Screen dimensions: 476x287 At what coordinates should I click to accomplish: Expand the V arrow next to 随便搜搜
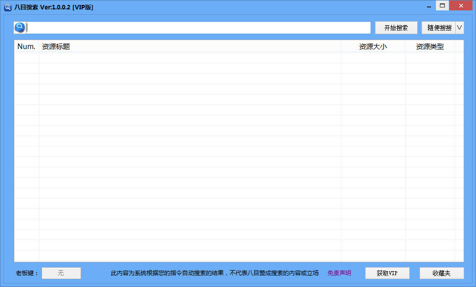click(x=459, y=27)
